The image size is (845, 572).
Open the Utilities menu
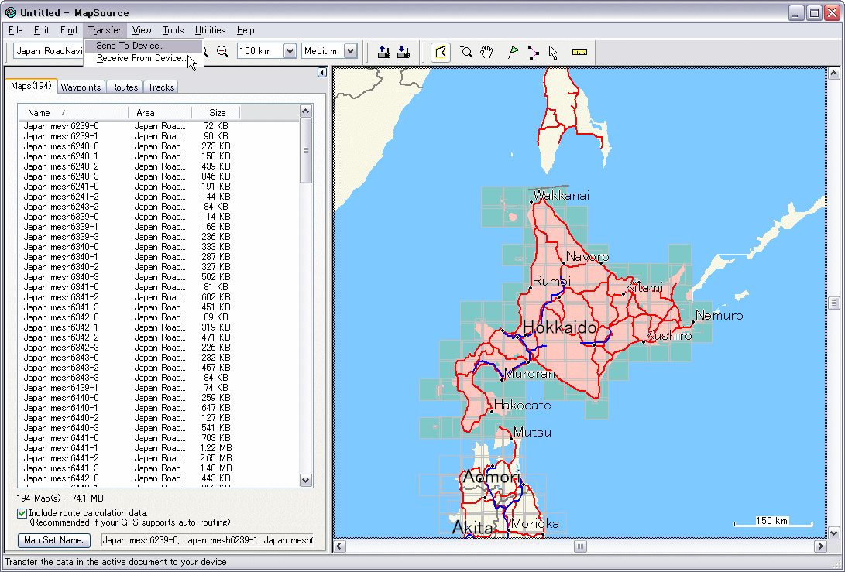click(210, 30)
